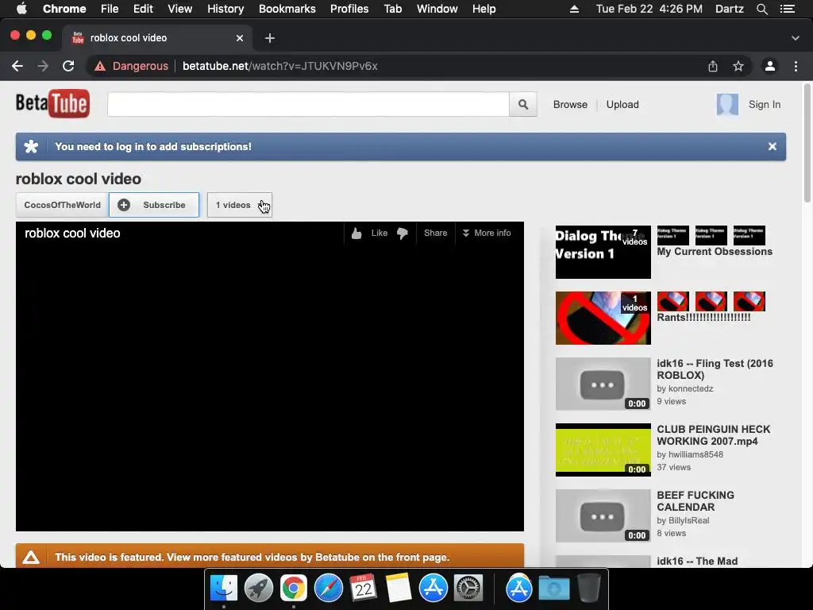
Task: Click the Share button on the video
Action: [x=436, y=233]
